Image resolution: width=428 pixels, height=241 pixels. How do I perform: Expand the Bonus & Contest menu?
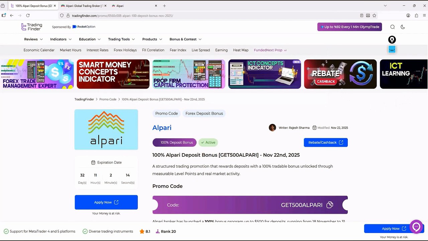(x=186, y=39)
